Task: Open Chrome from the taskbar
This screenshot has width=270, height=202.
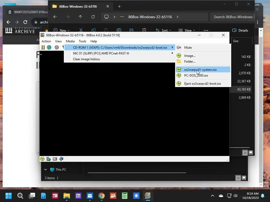Action: 102,196
